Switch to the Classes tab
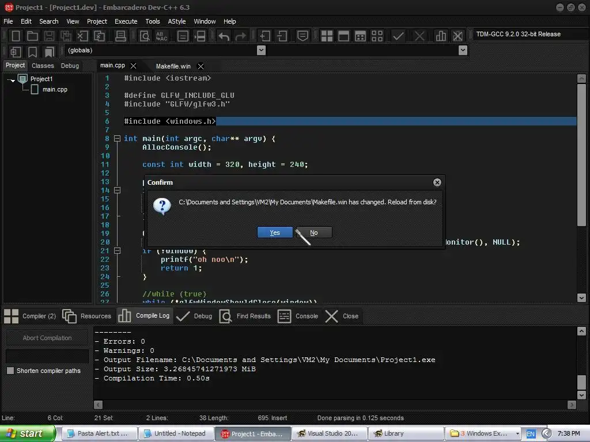The width and height of the screenshot is (590, 442). [43, 66]
